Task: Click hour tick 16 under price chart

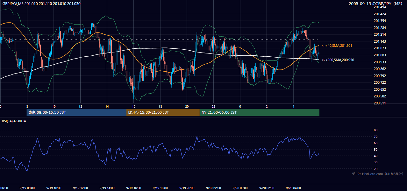Action: (134, 106)
